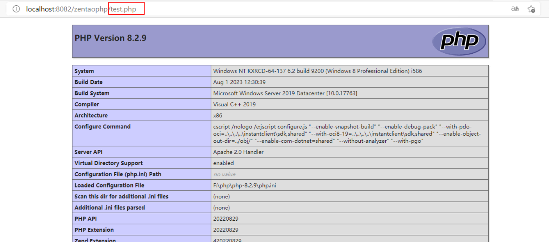The width and height of the screenshot is (549, 242).
Task: Select (none) beside Scan this dir row
Action: tap(222, 196)
